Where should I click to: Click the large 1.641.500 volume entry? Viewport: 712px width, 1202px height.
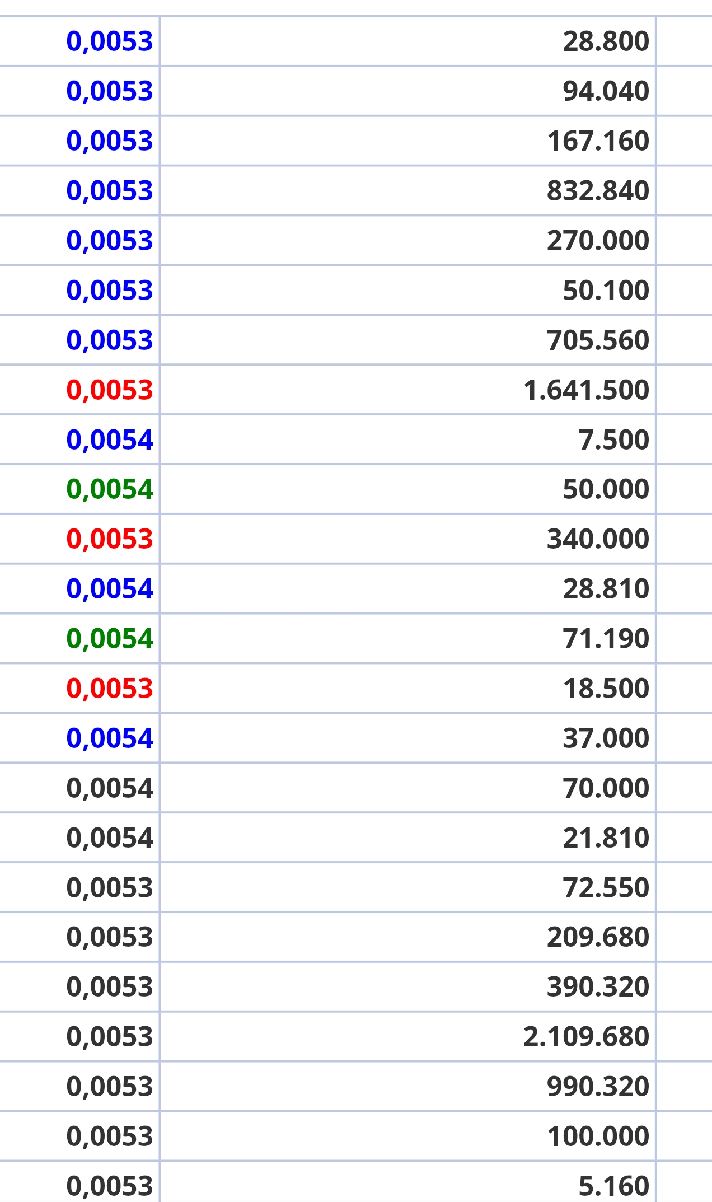[x=586, y=390]
